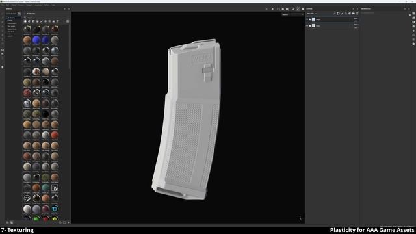Close the Properties panel X
Image resolution: width=416 pixels, height=234 pixels.
coord(409,9)
